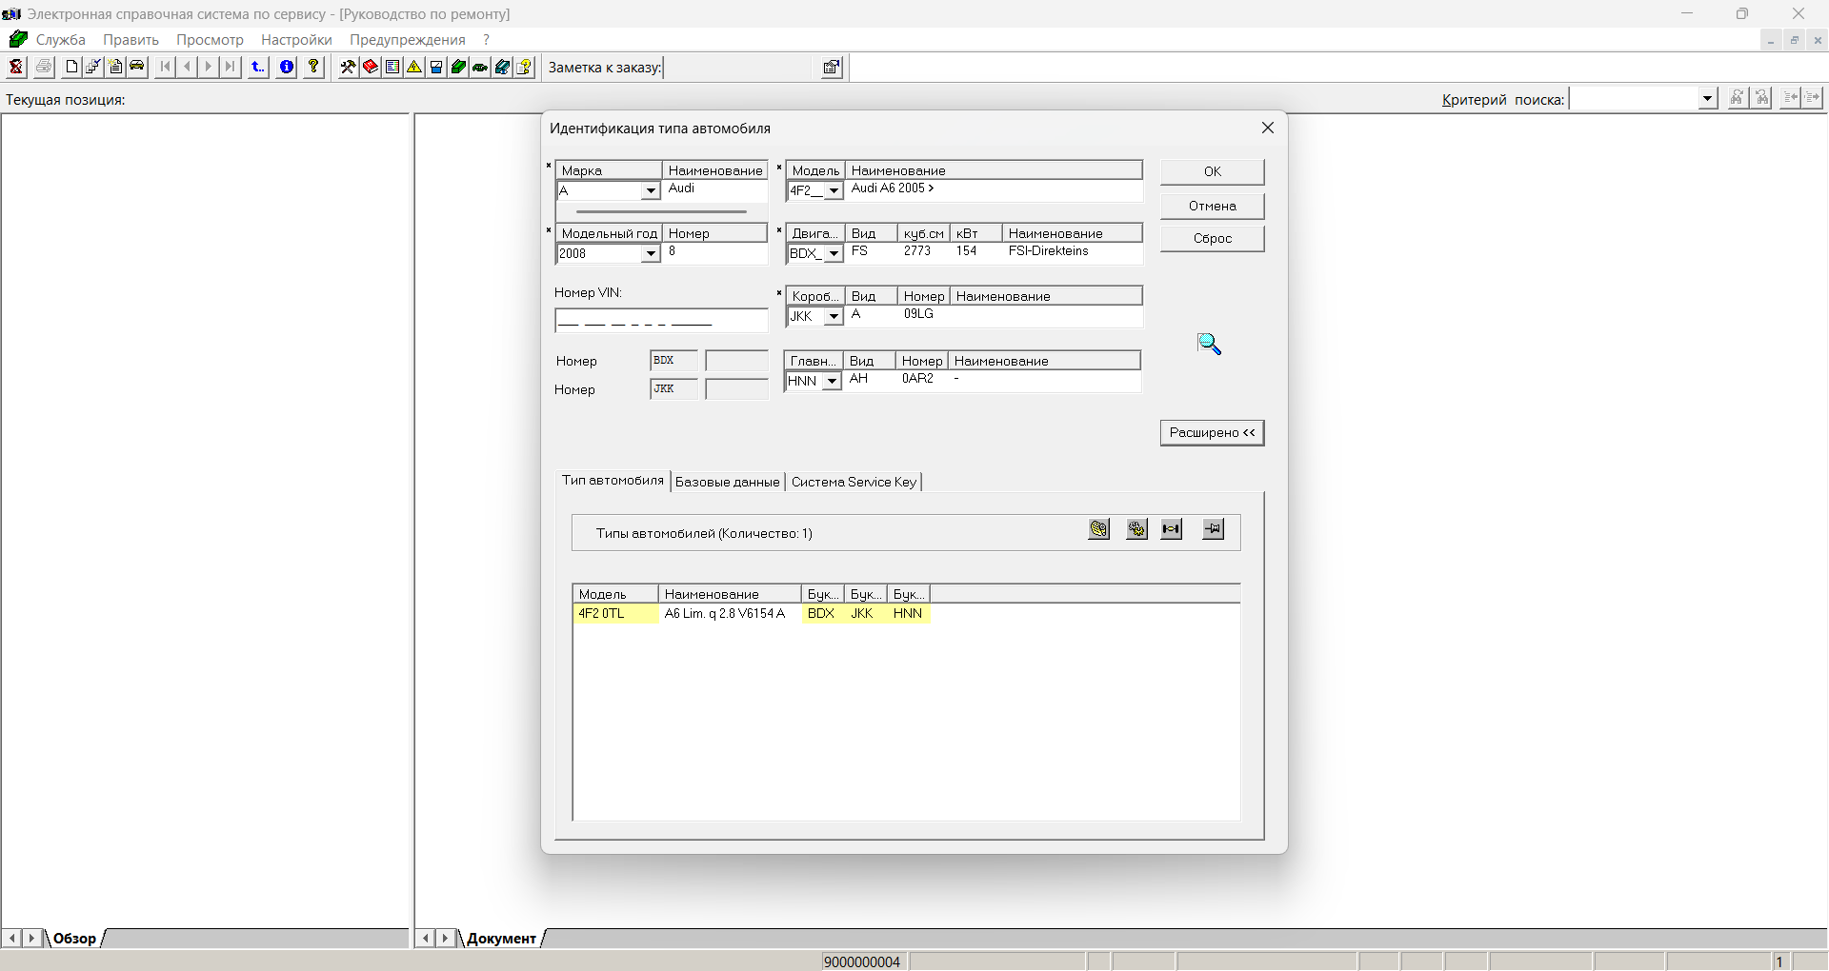
Task: Click the HNN cell in vehicle list
Action: click(908, 614)
